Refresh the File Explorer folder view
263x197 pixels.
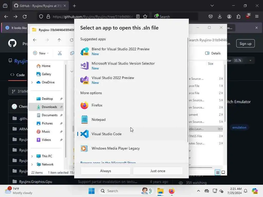[x=72, y=40]
